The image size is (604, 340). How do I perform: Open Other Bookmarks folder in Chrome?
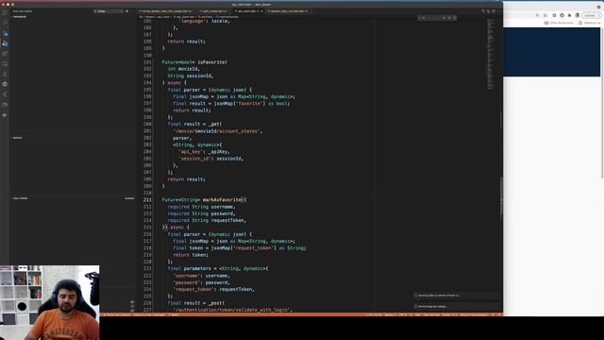559,23
